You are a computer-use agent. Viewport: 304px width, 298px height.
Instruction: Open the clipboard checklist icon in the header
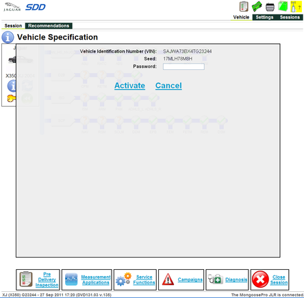244,7
